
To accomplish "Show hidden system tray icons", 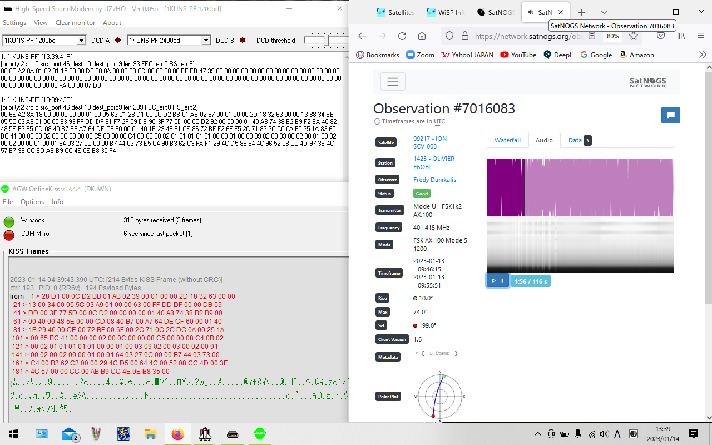I will [538, 434].
